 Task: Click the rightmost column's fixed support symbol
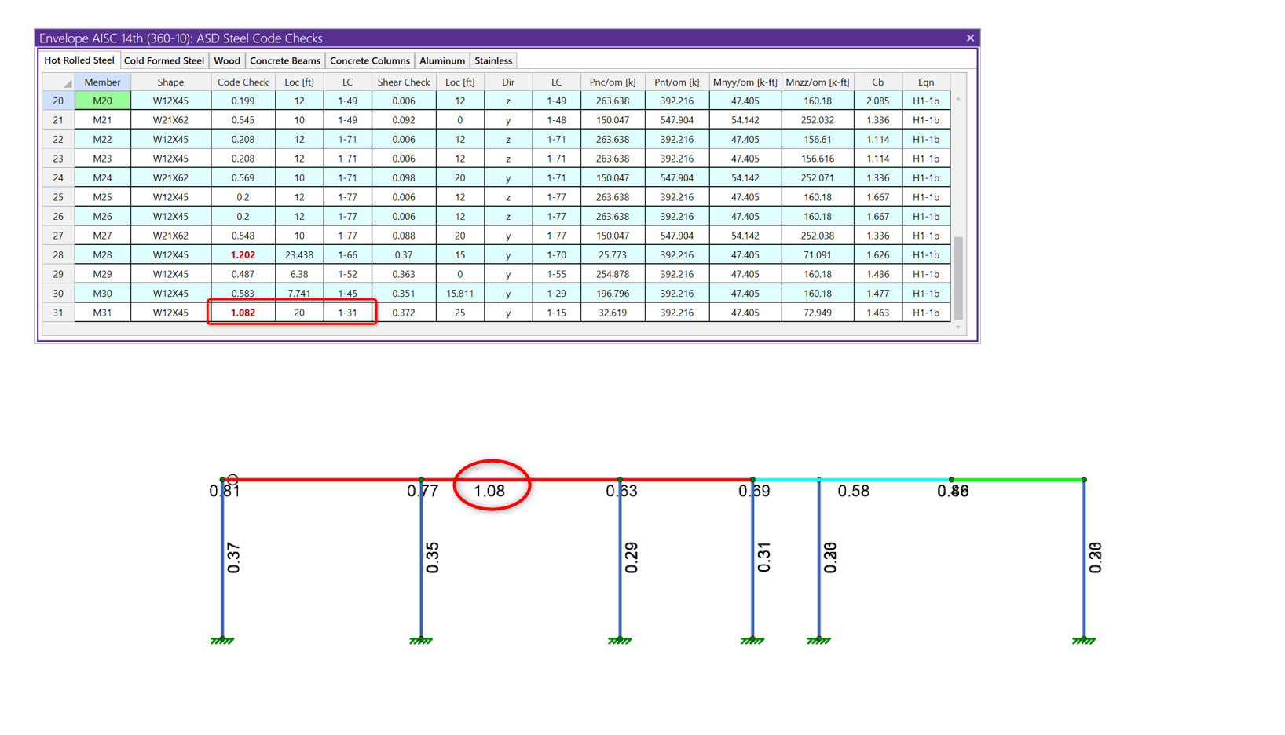click(x=1084, y=641)
